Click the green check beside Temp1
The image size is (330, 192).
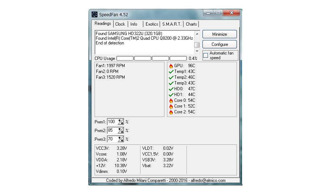click(171, 72)
